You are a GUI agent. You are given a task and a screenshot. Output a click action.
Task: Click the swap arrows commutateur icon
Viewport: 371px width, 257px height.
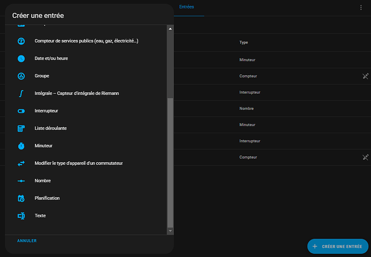(x=22, y=163)
